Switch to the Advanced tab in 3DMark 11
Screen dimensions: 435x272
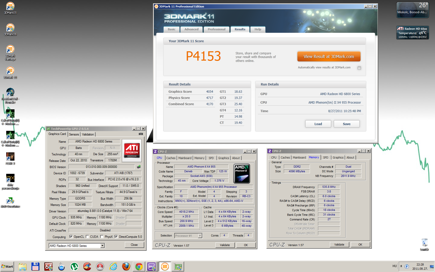192,29
